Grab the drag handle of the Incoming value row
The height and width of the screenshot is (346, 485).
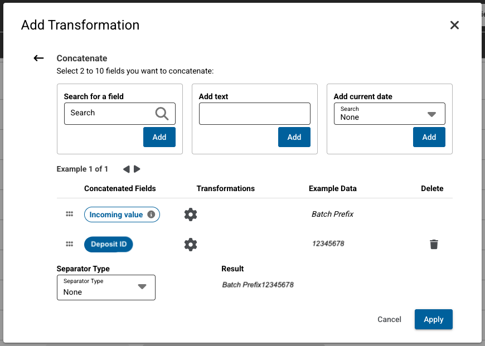[70, 214]
